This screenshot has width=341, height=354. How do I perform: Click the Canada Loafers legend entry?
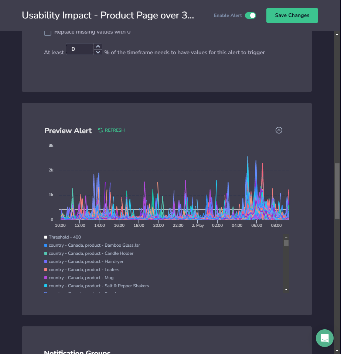click(83, 270)
